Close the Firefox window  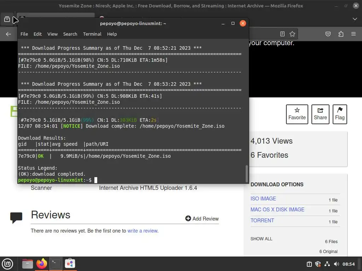coord(356,6)
